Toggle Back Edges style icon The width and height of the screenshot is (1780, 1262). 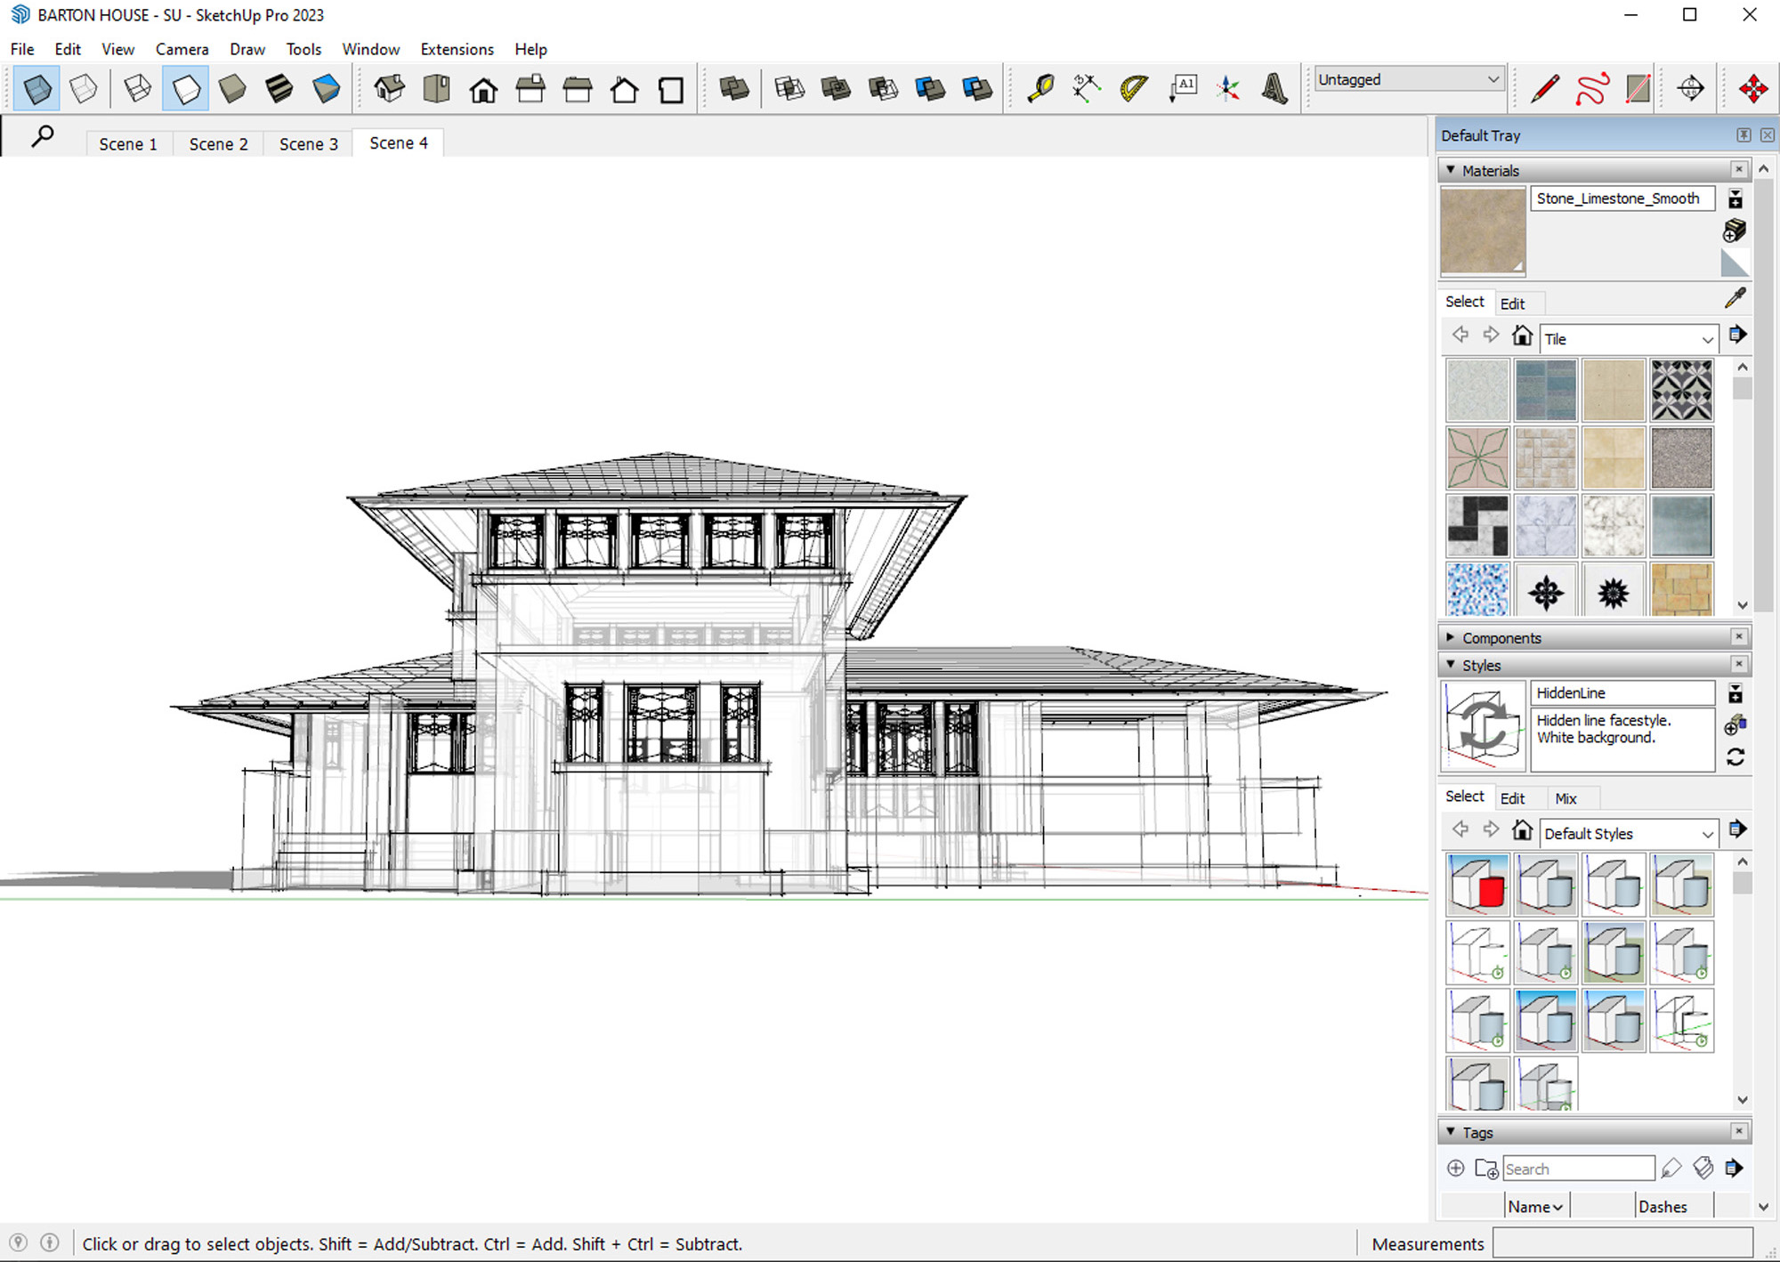click(84, 88)
